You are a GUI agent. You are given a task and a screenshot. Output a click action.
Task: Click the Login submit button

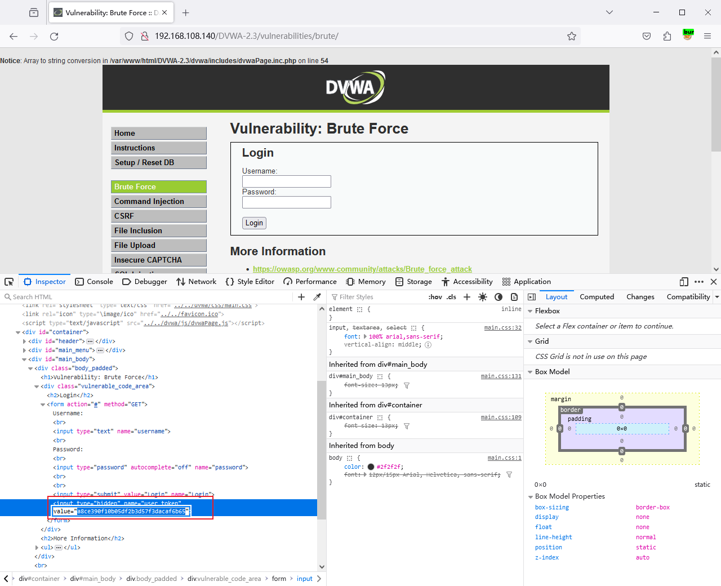coord(254,223)
